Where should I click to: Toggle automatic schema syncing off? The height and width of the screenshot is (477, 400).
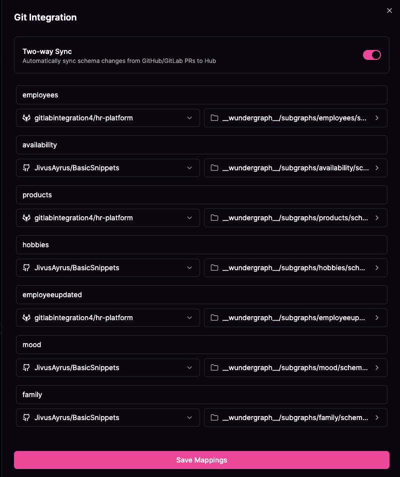click(372, 55)
